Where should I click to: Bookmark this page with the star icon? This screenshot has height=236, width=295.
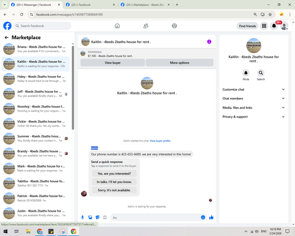[x=270, y=14]
